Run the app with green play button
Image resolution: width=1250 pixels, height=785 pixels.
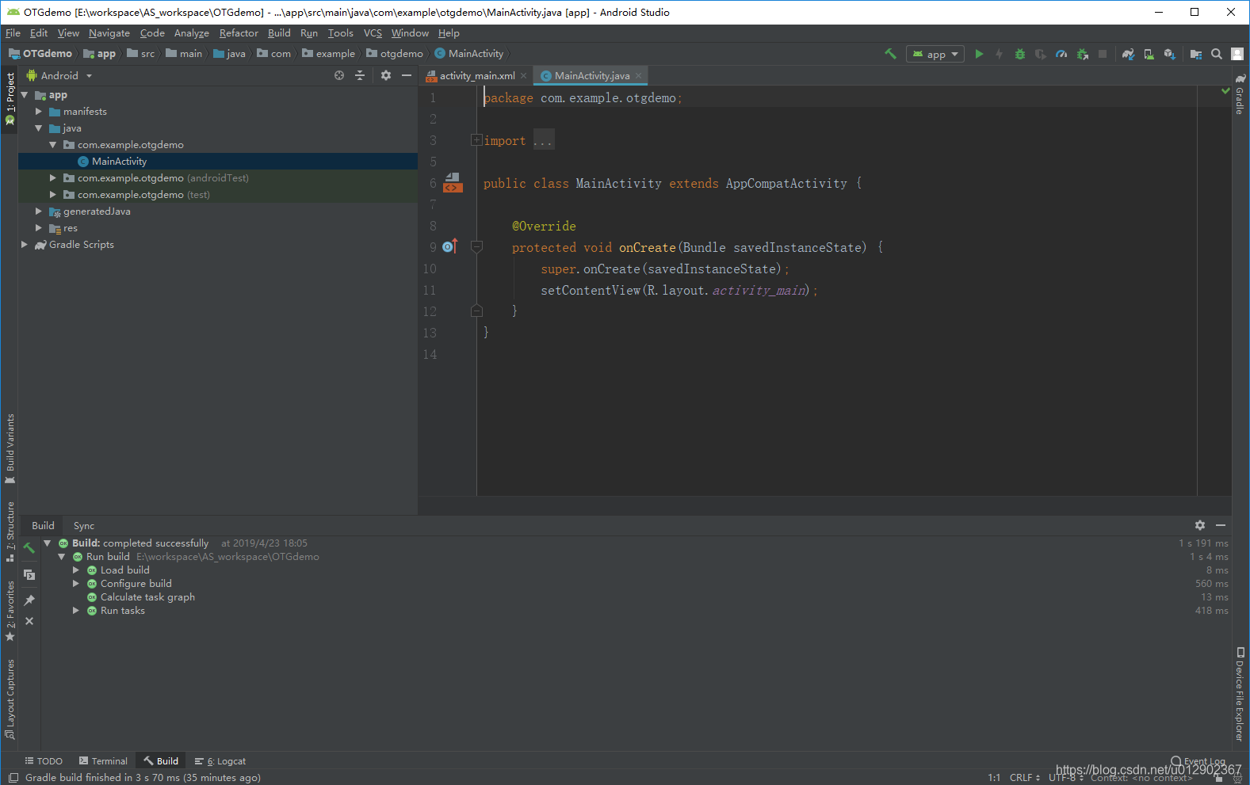coord(979,54)
